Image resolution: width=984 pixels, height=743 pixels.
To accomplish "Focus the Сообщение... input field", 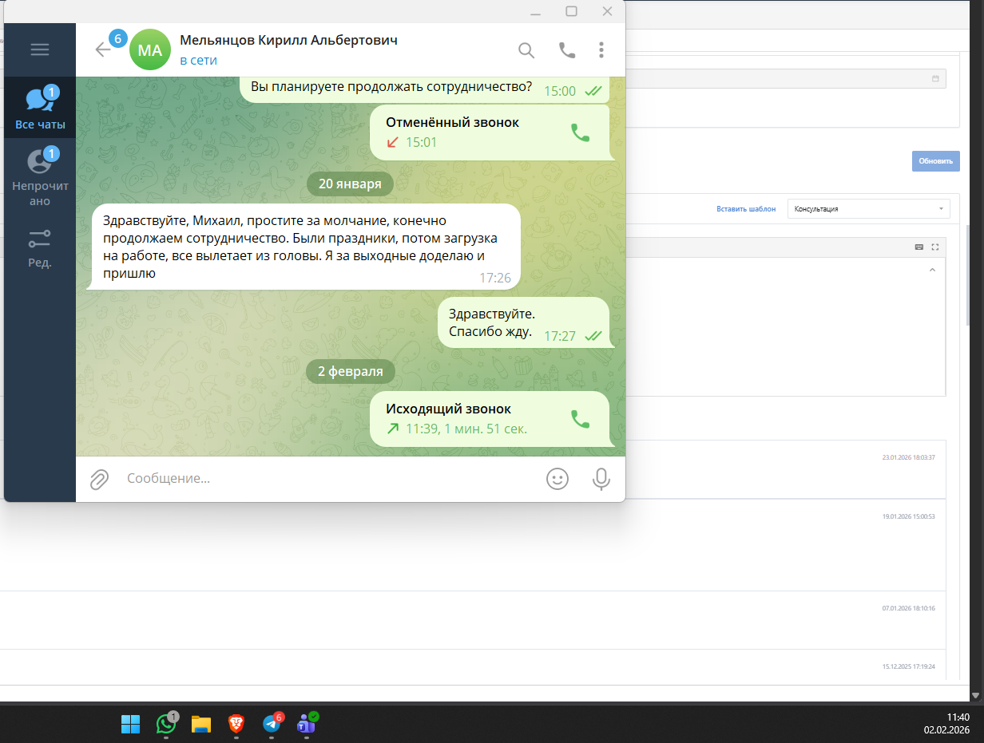I will [x=327, y=479].
